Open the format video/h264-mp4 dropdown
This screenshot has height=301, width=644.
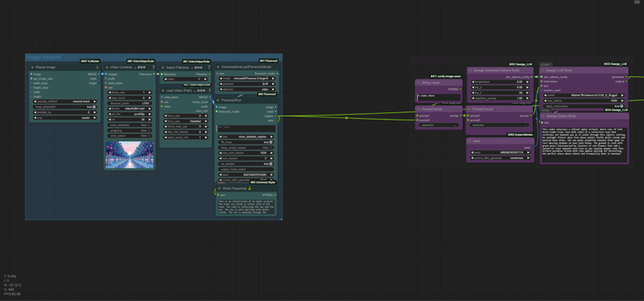pyautogui.click(x=130, y=108)
